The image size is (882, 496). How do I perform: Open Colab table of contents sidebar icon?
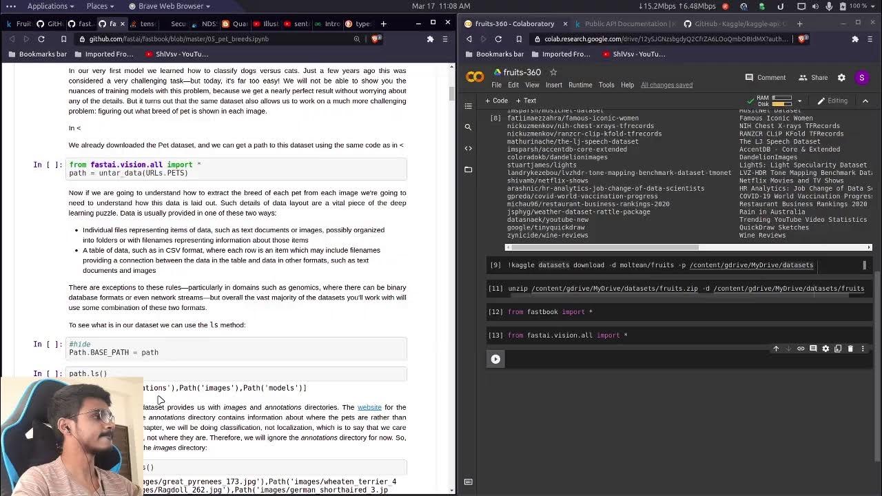[469, 106]
